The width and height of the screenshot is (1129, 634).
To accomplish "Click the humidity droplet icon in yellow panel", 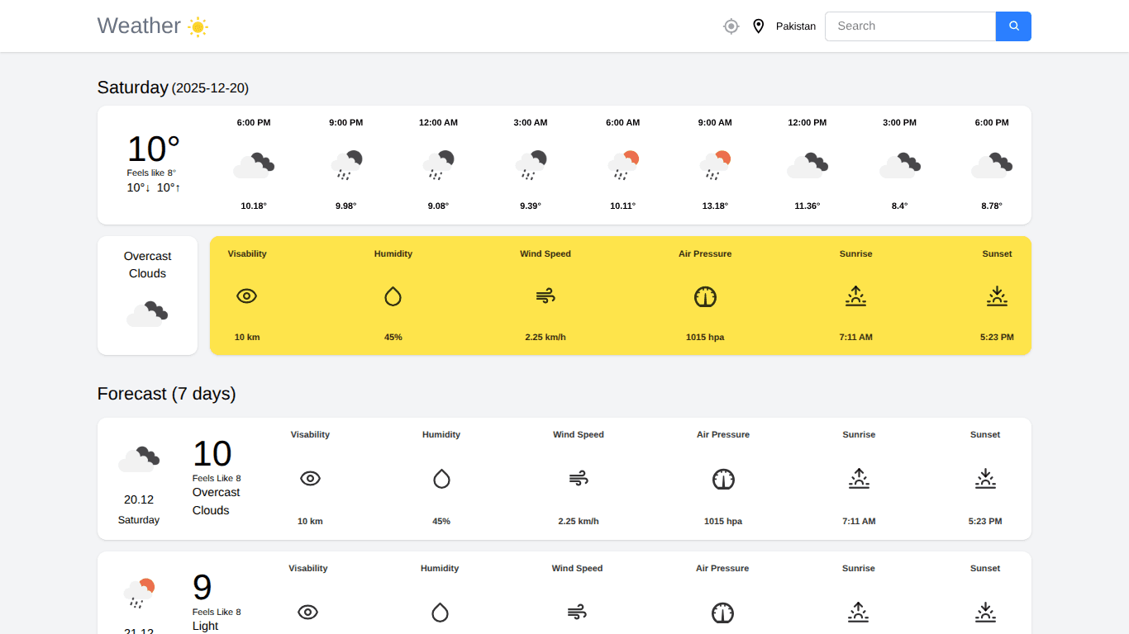I will [x=393, y=296].
